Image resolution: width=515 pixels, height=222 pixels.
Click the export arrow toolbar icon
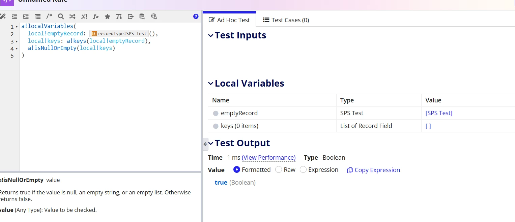click(x=131, y=17)
